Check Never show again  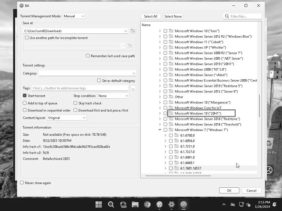tap(22, 183)
